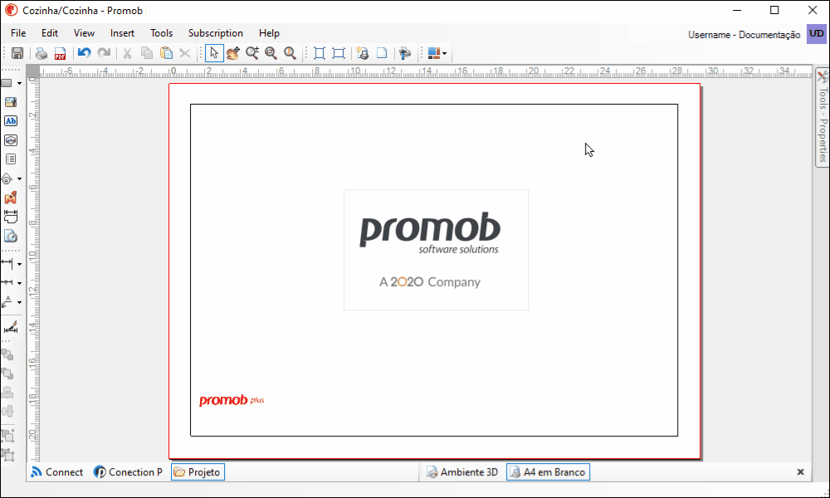
Task: Click the dimensioned shape tool in the left toolbar
Action: 11,217
